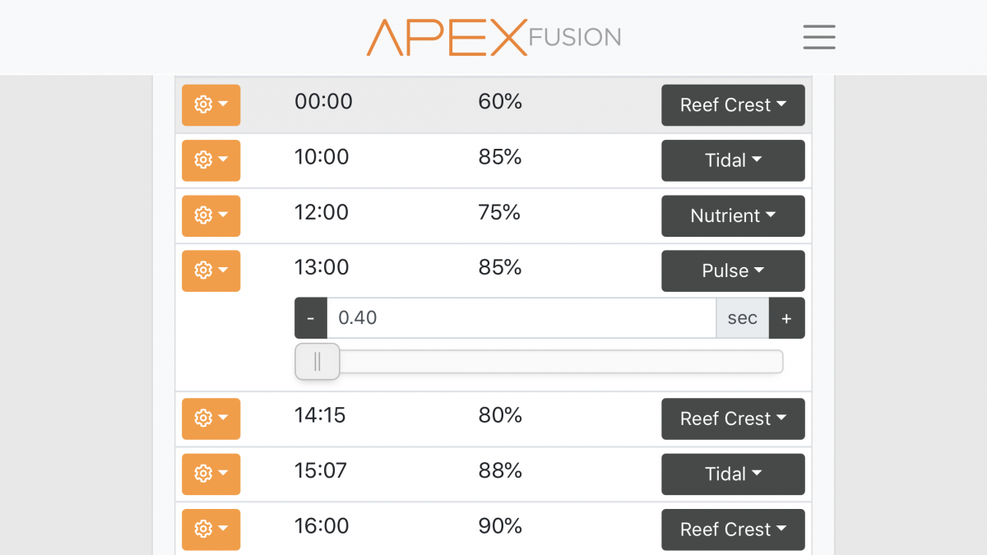The image size is (987, 555).
Task: Click the Apex Fusion logo
Action: pyautogui.click(x=493, y=37)
